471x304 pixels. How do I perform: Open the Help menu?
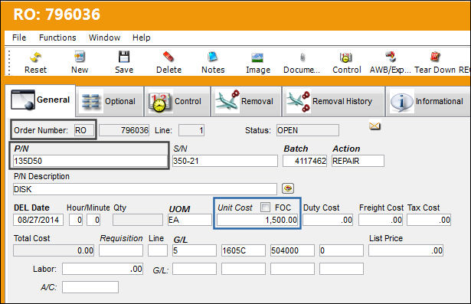142,38
